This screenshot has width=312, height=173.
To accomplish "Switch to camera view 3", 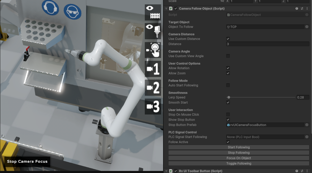I will (x=153, y=107).
